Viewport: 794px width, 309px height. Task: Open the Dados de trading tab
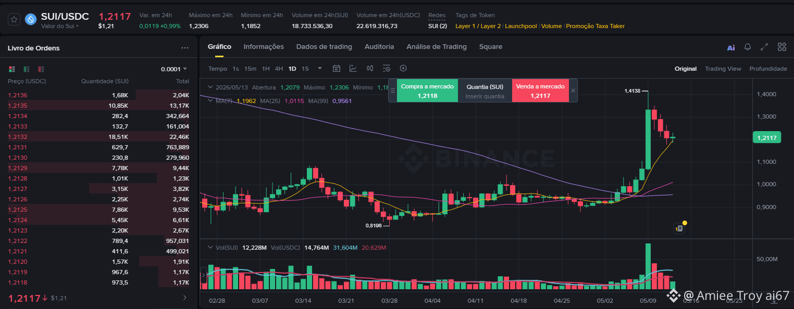pyautogui.click(x=324, y=46)
